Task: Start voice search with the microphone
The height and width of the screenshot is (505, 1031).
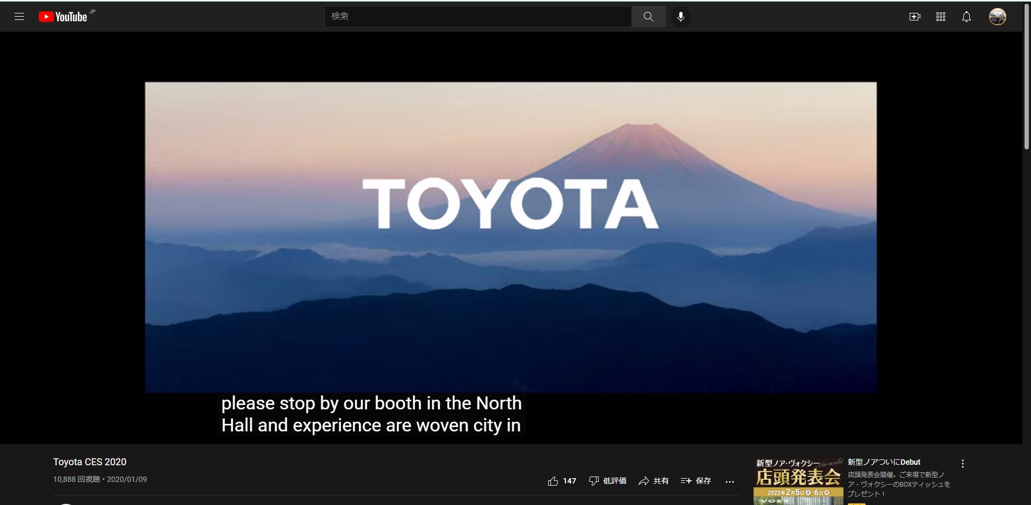Action: coord(681,17)
